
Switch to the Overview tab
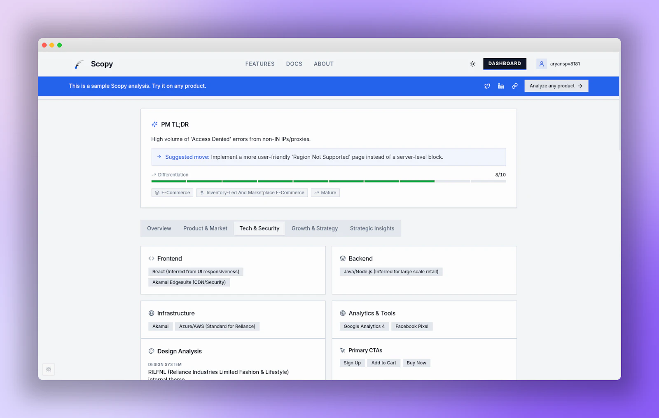(159, 228)
